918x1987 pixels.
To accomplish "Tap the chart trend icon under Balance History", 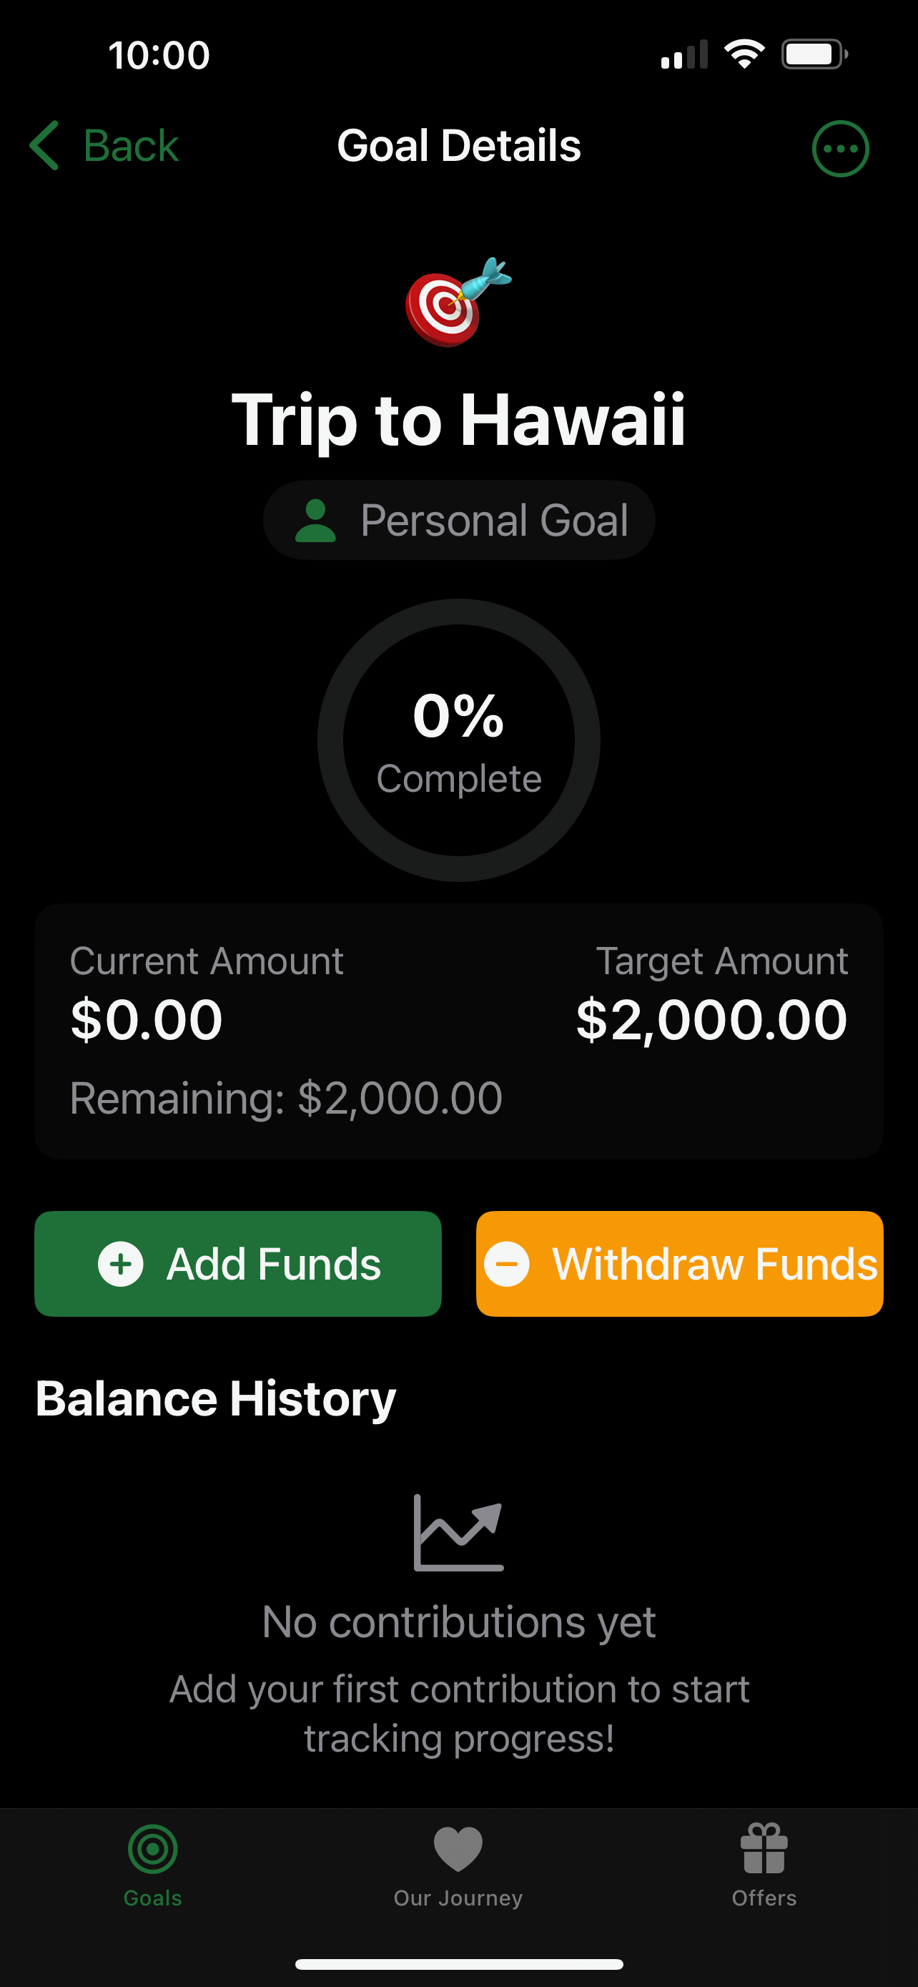I will click(458, 1532).
